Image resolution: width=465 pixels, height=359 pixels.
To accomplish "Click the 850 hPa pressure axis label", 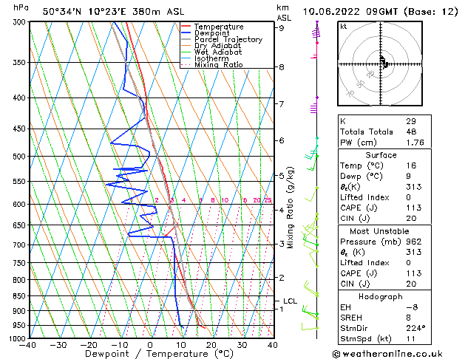I will (x=21, y=296).
